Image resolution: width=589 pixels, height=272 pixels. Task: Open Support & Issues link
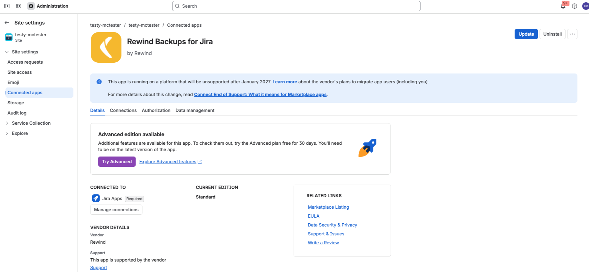[326, 234]
